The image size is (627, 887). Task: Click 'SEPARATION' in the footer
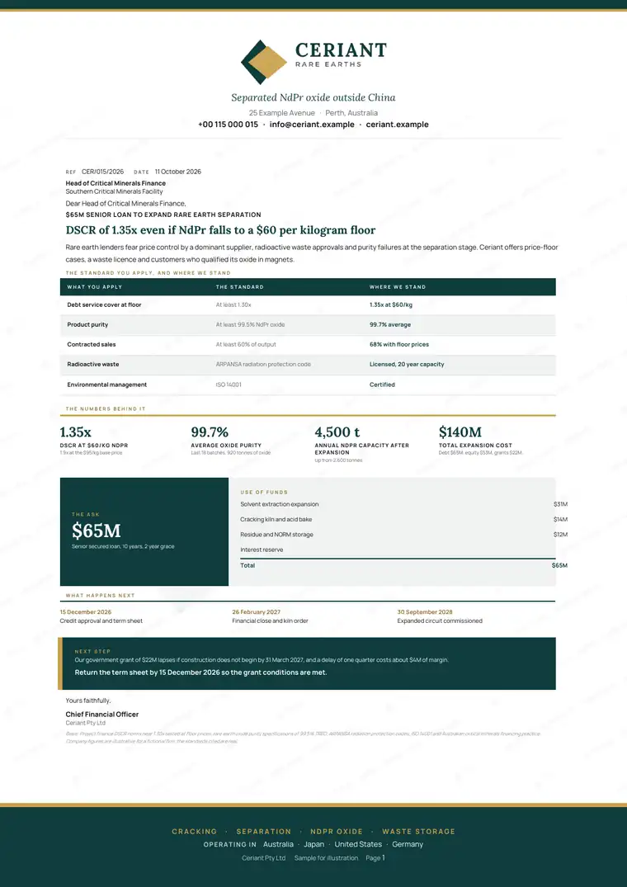tap(264, 832)
